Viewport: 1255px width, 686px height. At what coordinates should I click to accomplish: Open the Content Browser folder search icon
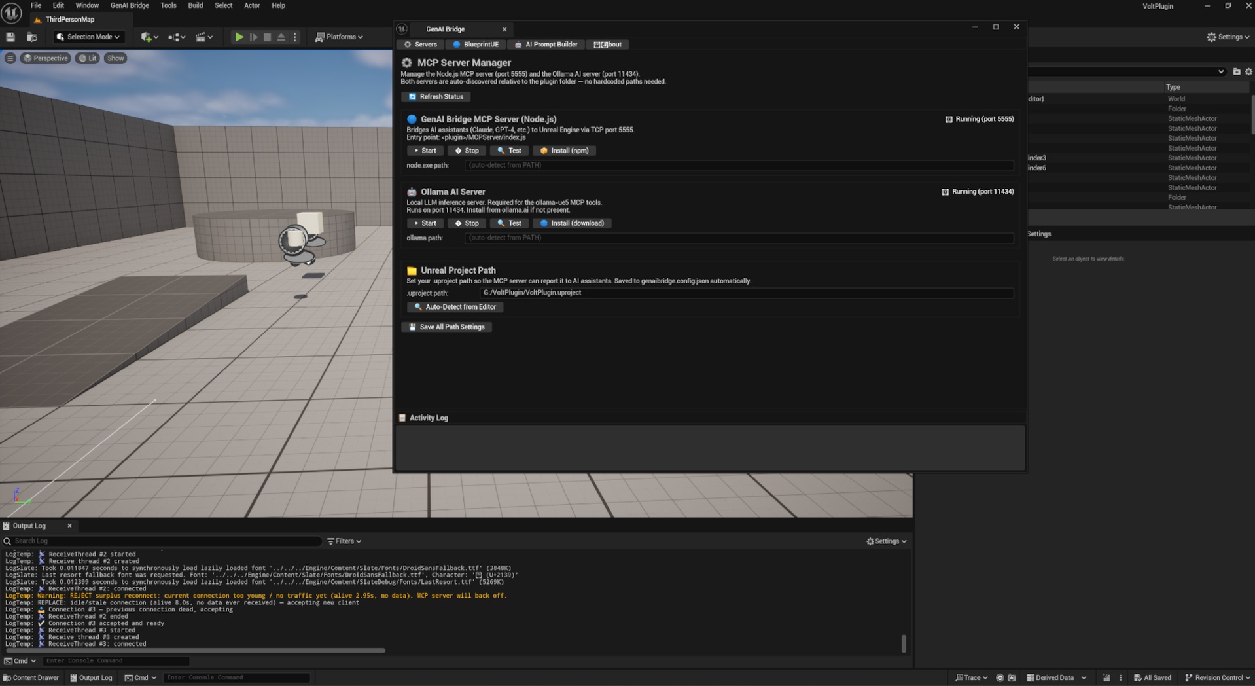(31, 37)
